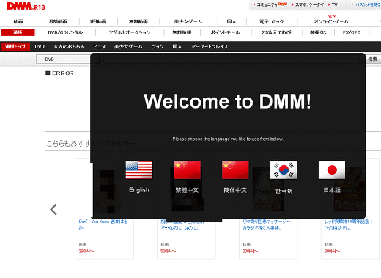Open the 大人のおもちゃ tab
Screen dimensions: 381x278
click(69, 46)
